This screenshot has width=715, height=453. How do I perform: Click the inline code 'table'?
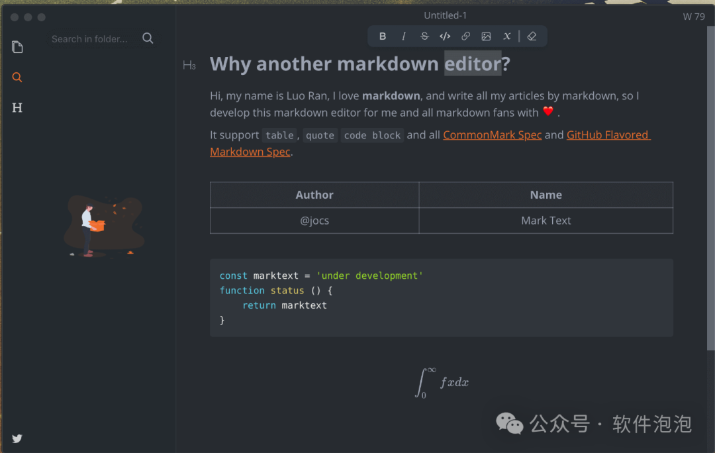click(x=279, y=136)
